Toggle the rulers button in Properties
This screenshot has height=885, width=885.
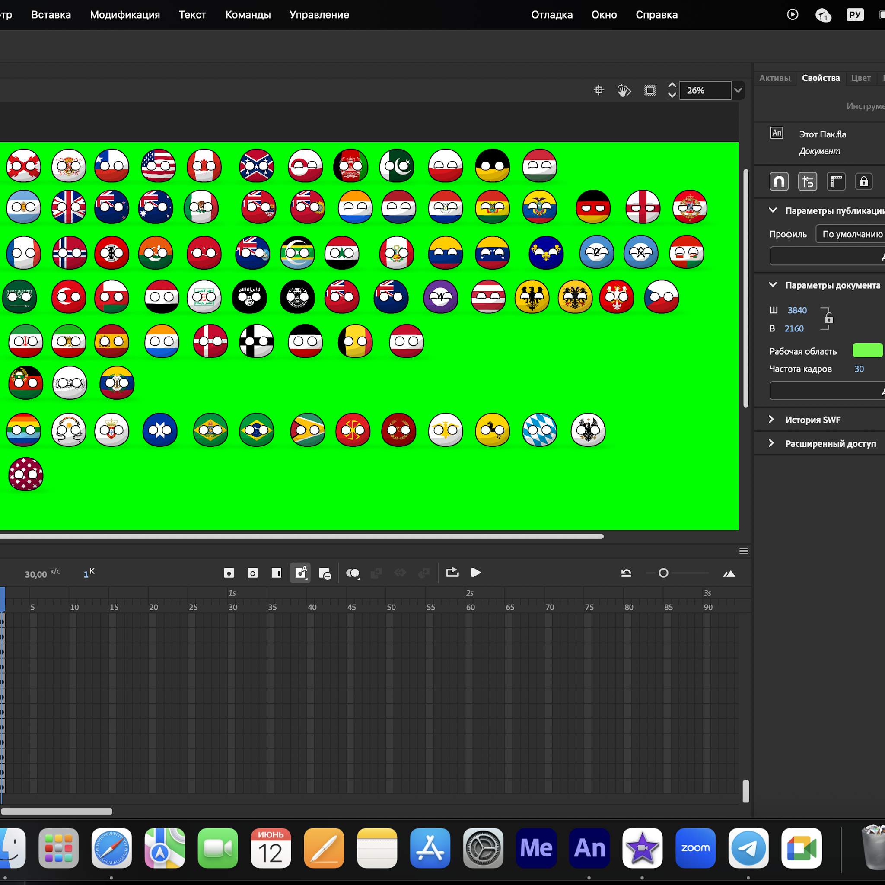(x=836, y=181)
